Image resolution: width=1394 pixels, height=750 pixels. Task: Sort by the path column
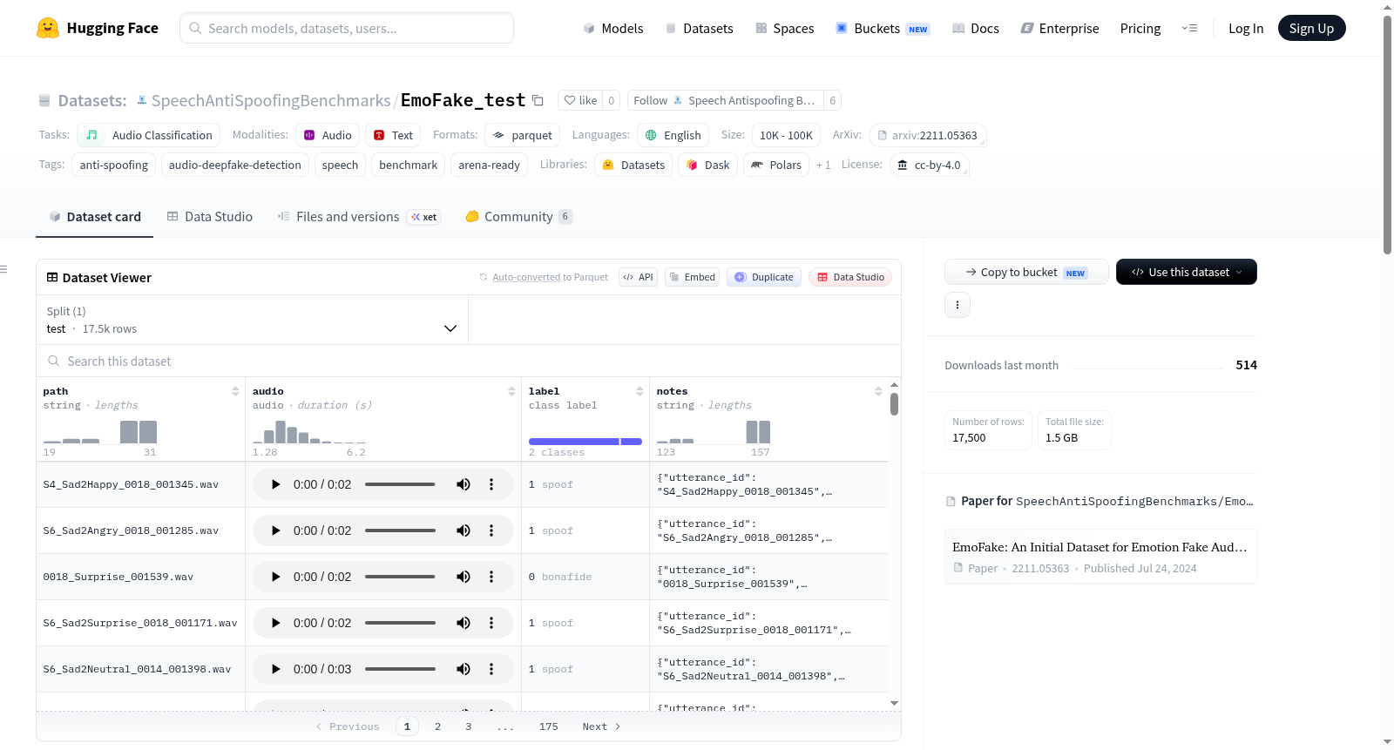tap(235, 392)
